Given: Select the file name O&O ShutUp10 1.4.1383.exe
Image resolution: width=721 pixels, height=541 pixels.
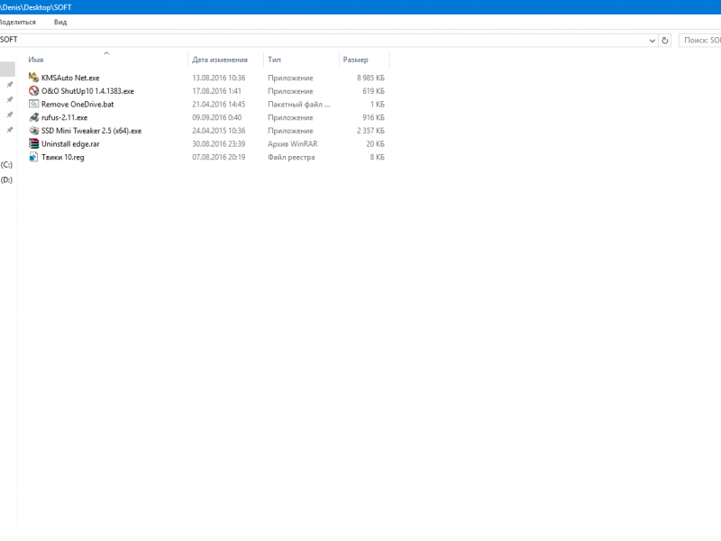Looking at the screenshot, I should pos(87,91).
